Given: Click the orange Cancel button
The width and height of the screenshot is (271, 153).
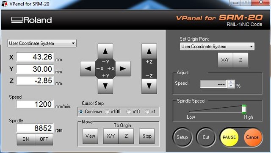Looking at the screenshot, I should 253,137.
